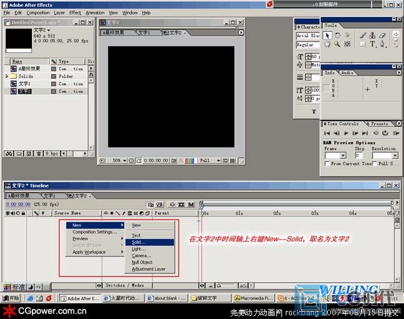Select the Rectangle mask tool

363,44
